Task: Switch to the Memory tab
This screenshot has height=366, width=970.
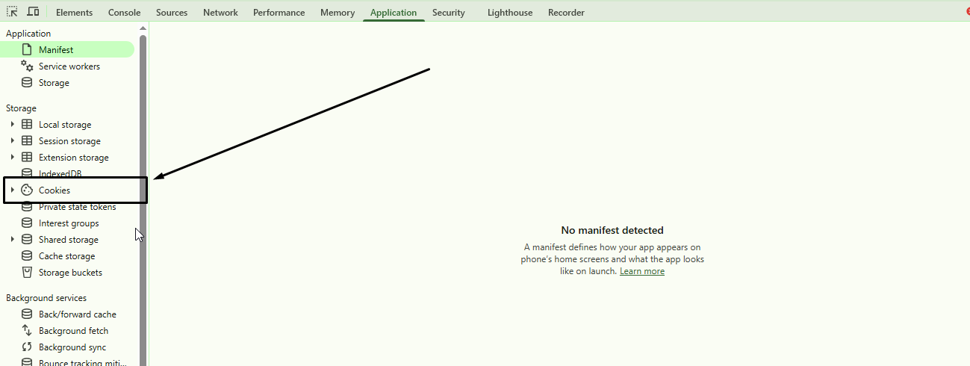Action: [338, 13]
